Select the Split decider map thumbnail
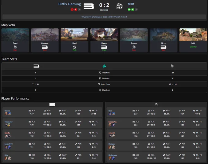 [193, 35]
